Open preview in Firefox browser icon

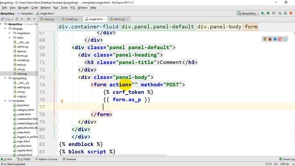pos(270,39)
